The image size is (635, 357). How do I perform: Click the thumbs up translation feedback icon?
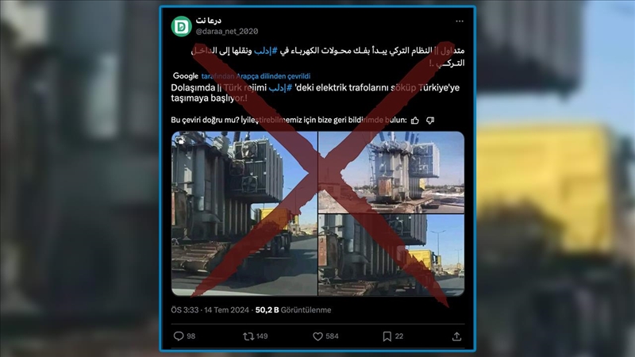tap(415, 121)
